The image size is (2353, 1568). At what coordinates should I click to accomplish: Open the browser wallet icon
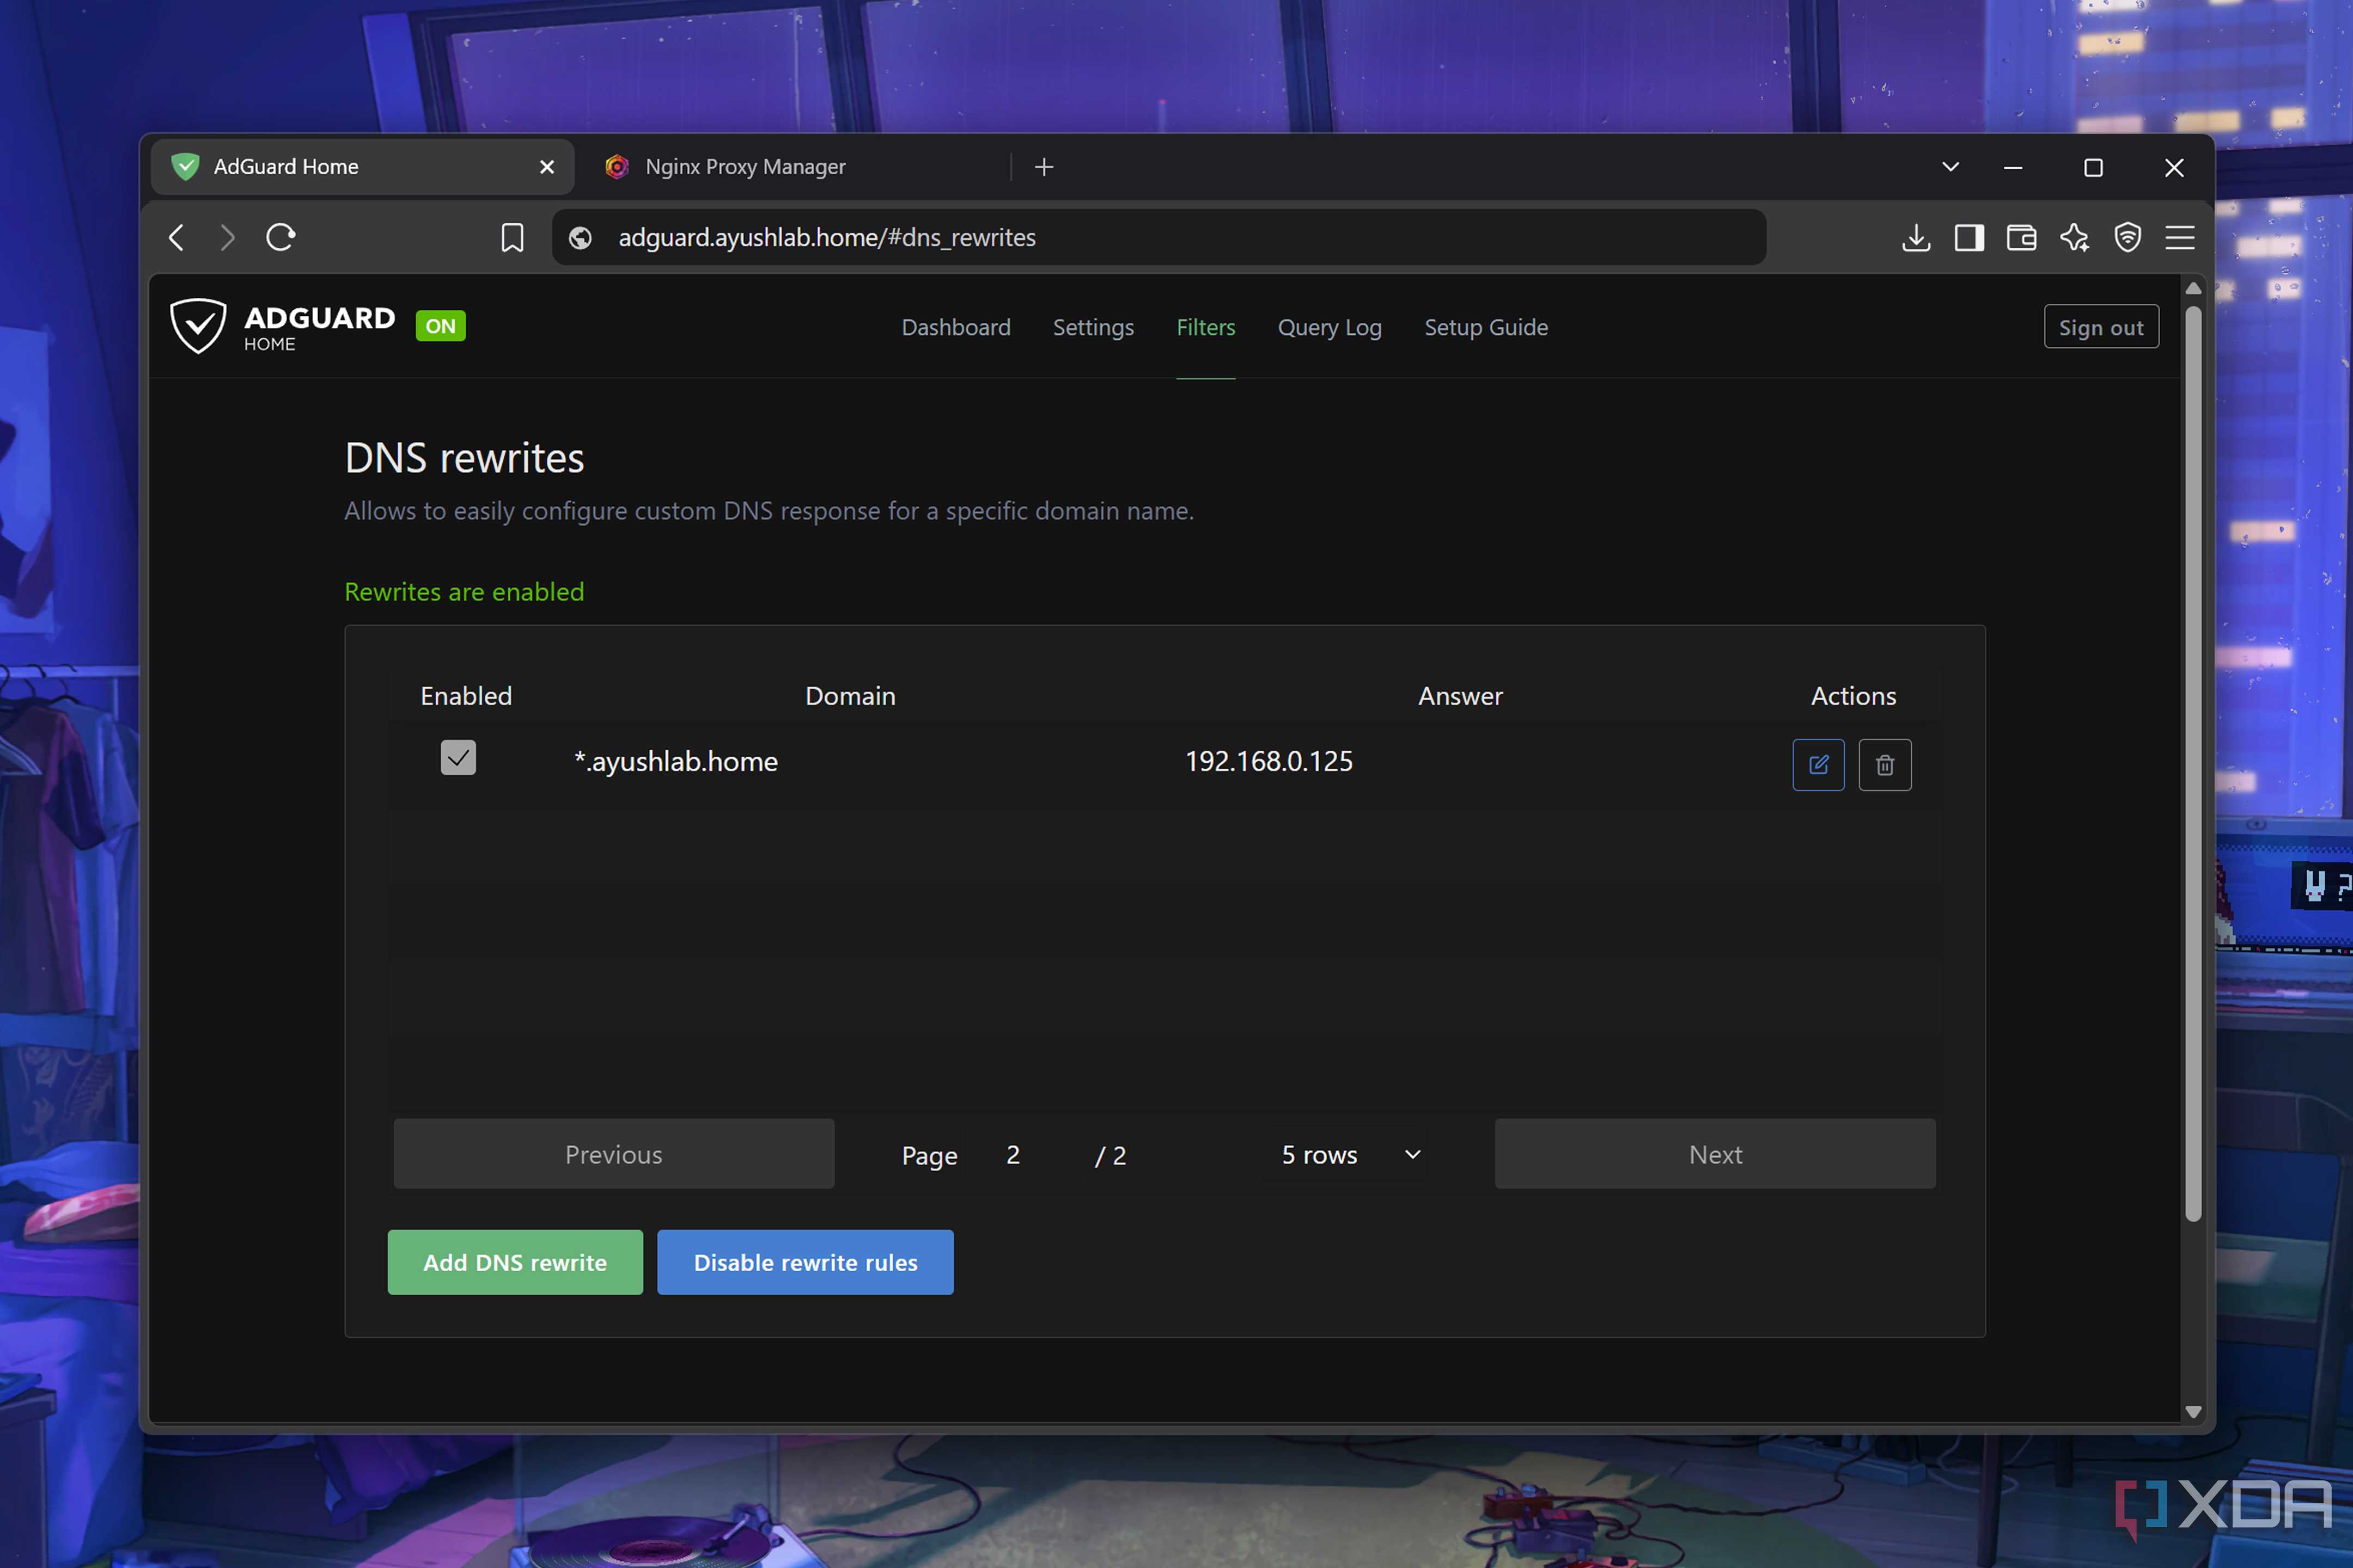(2022, 238)
